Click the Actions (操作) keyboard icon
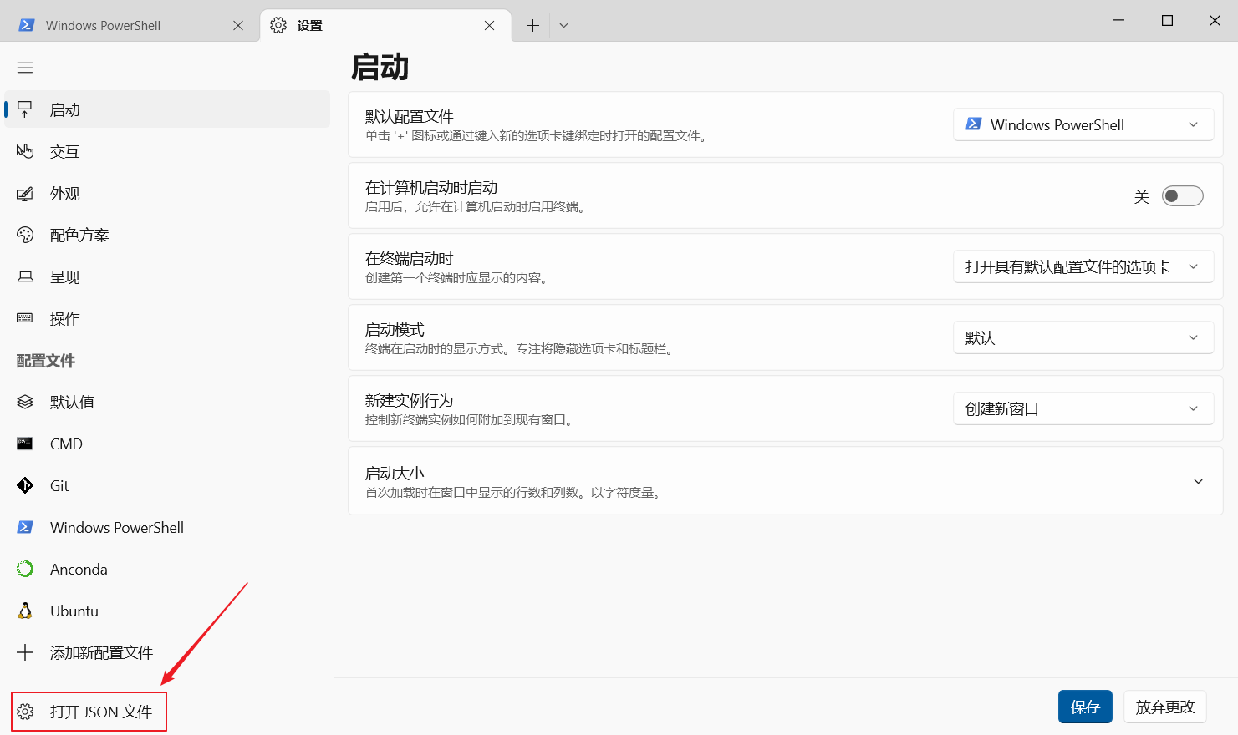Image resolution: width=1238 pixels, height=735 pixels. coord(25,318)
